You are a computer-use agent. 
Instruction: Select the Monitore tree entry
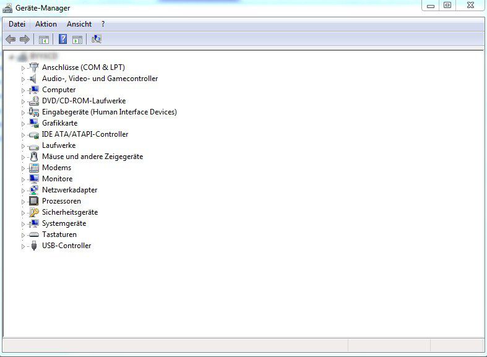[57, 179]
